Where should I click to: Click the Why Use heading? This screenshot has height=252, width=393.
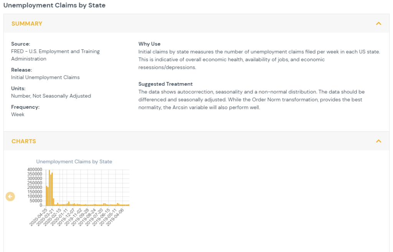pos(149,44)
